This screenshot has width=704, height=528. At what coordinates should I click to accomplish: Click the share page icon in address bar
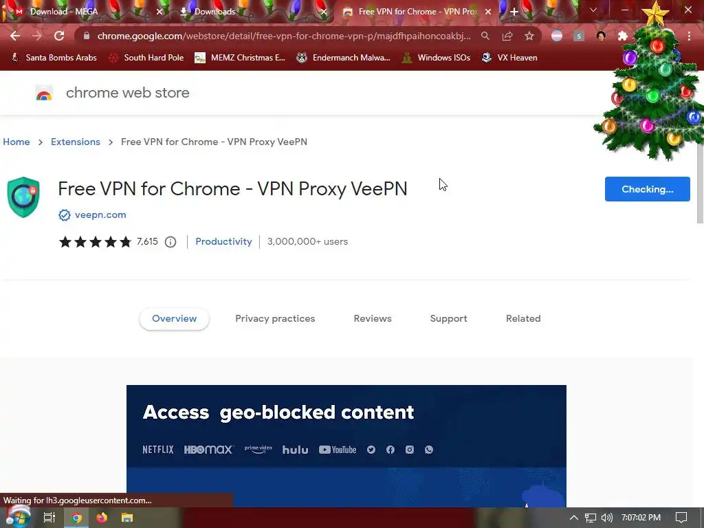(507, 36)
